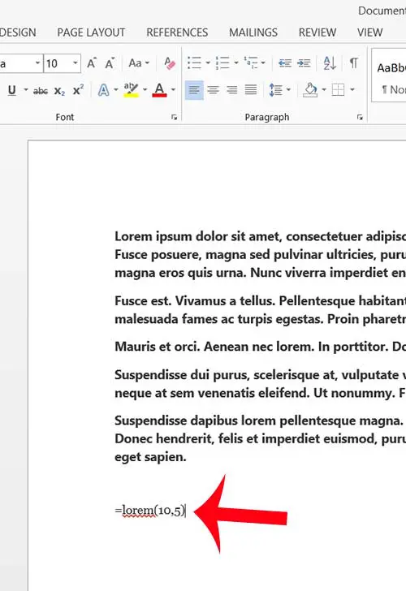Screen dimensions: 406x591
Task: Click the words 'eget sapien.'
Action: click(x=150, y=457)
